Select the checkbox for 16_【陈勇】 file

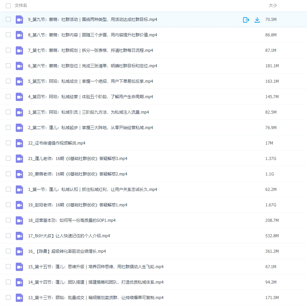pyautogui.click(x=8, y=251)
